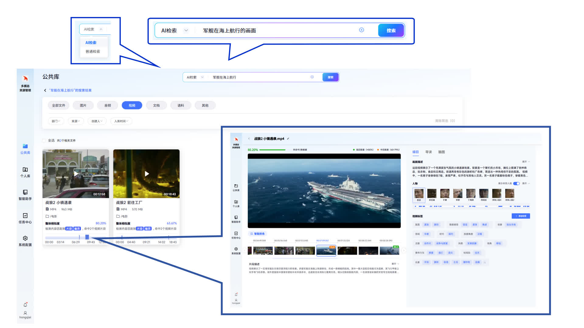The height and width of the screenshot is (328, 584).
Task: Open the 创建人 filter dropdown
Action: click(97, 121)
